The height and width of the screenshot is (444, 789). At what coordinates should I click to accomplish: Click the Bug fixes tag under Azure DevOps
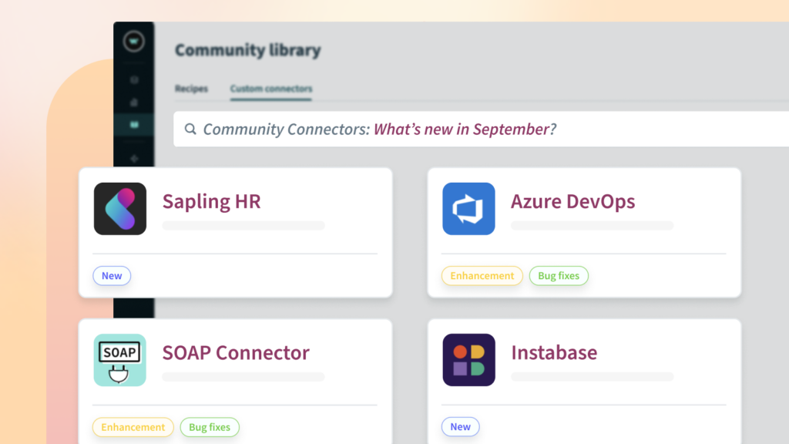(x=559, y=275)
